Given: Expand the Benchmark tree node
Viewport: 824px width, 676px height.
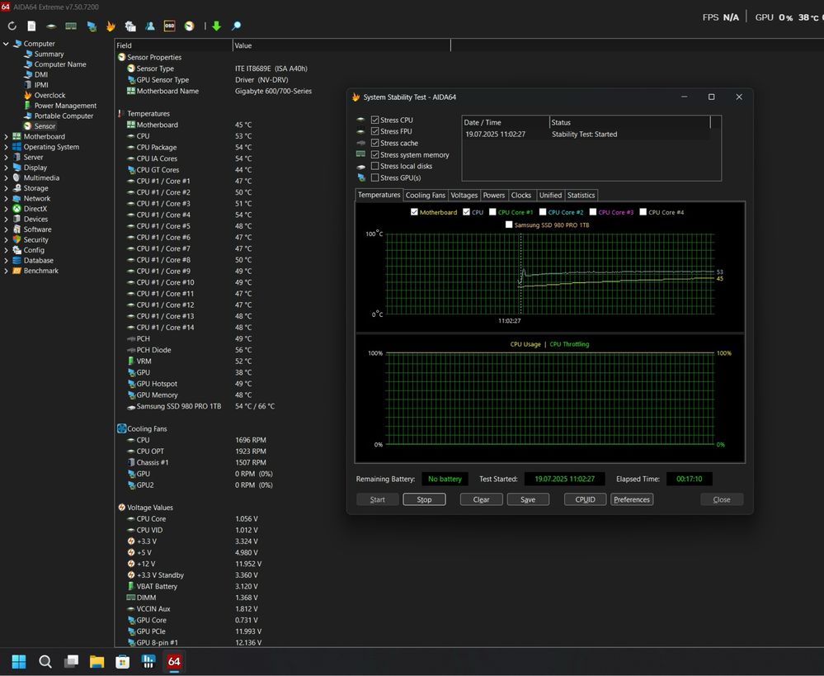Looking at the screenshot, I should (6, 271).
